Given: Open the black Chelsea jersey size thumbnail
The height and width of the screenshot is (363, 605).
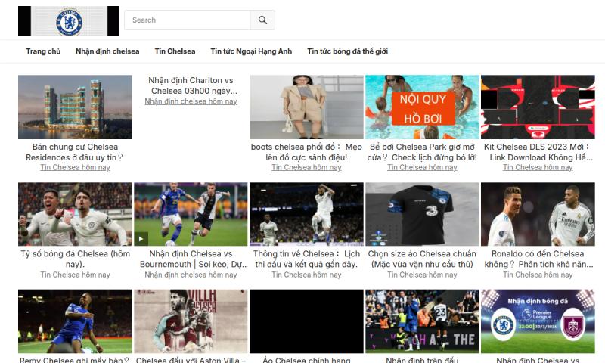Looking at the screenshot, I should click(x=422, y=214).
